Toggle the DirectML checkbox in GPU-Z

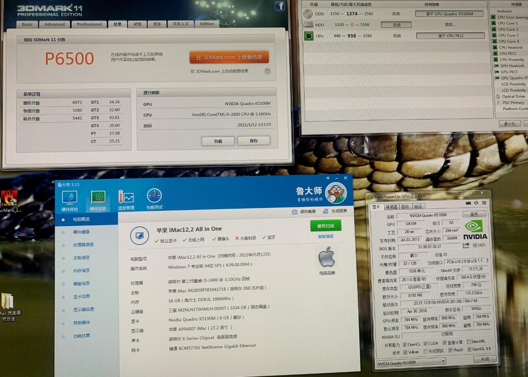pyautogui.click(x=469, y=342)
